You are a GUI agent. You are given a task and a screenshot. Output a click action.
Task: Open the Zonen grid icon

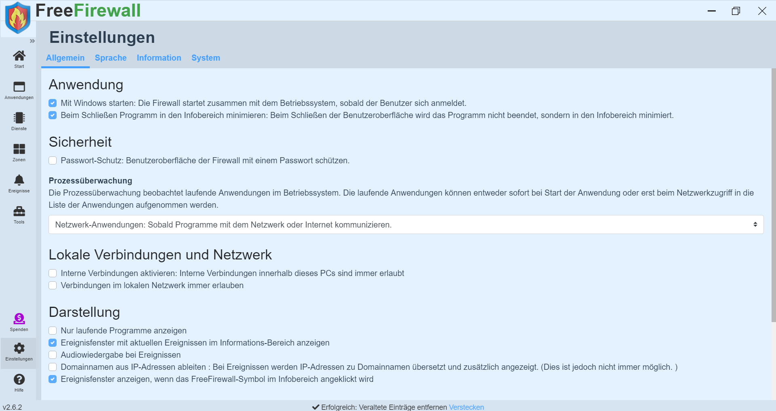click(x=19, y=149)
